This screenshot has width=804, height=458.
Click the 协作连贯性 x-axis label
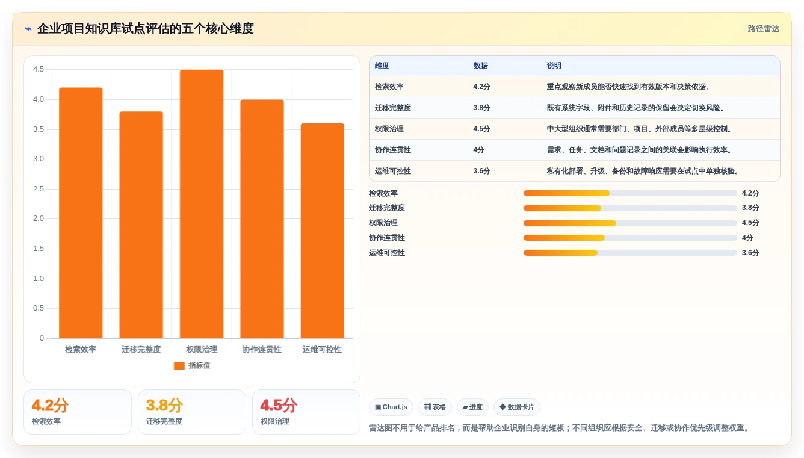click(x=262, y=350)
